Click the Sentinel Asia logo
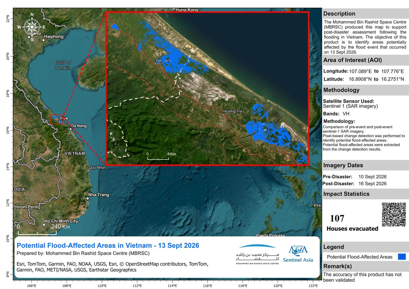The width and height of the screenshot is (409, 289). point(298,254)
